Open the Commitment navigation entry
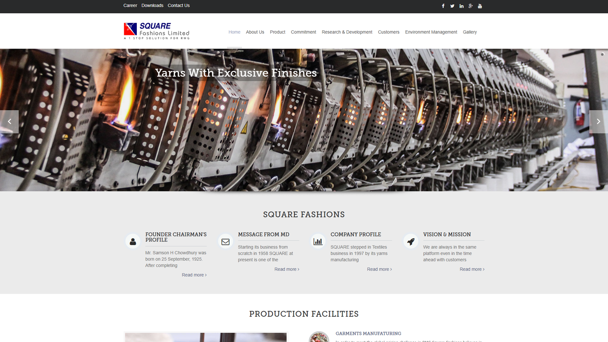The image size is (608, 342). pos(303,32)
